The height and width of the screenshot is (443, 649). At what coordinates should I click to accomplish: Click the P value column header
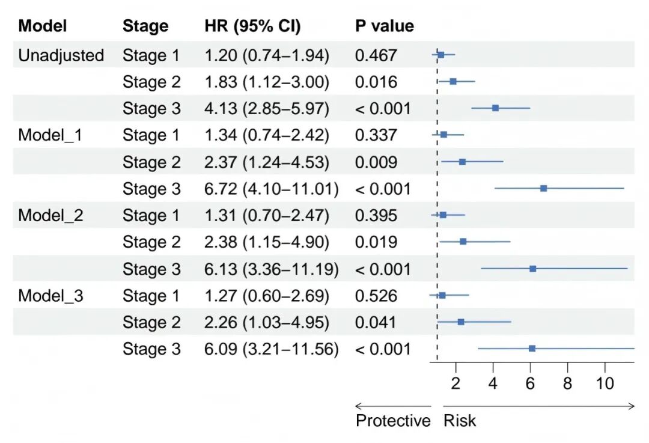click(x=385, y=26)
